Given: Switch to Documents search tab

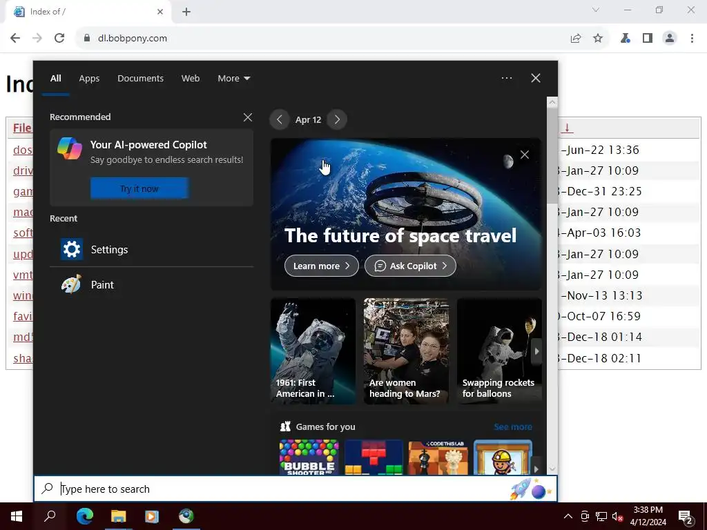Looking at the screenshot, I should [x=140, y=79].
